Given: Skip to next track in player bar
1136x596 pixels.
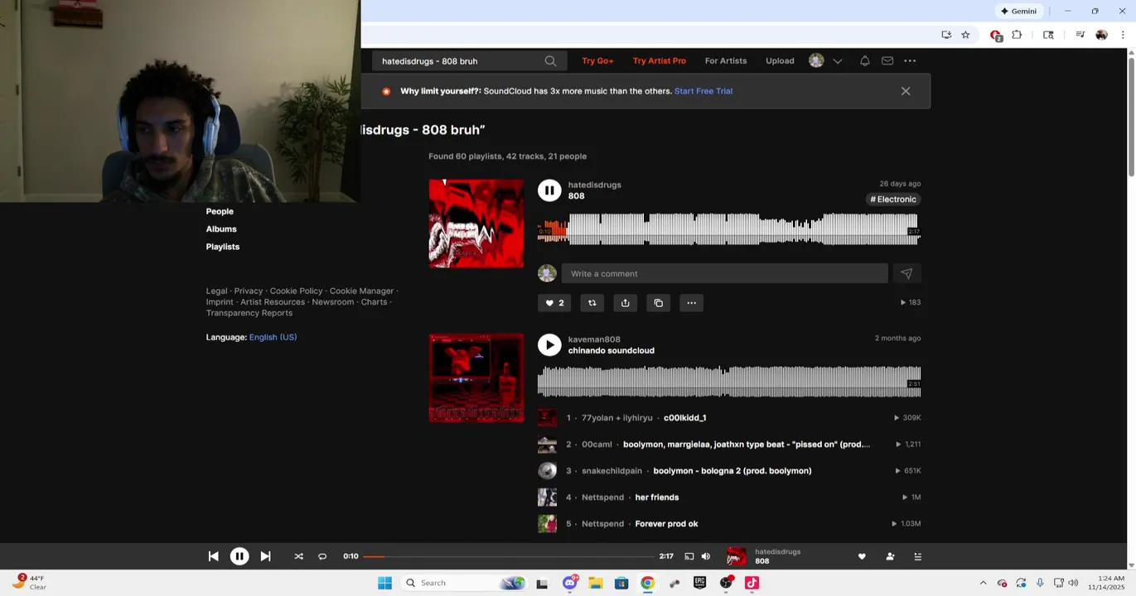Looking at the screenshot, I should point(265,557).
